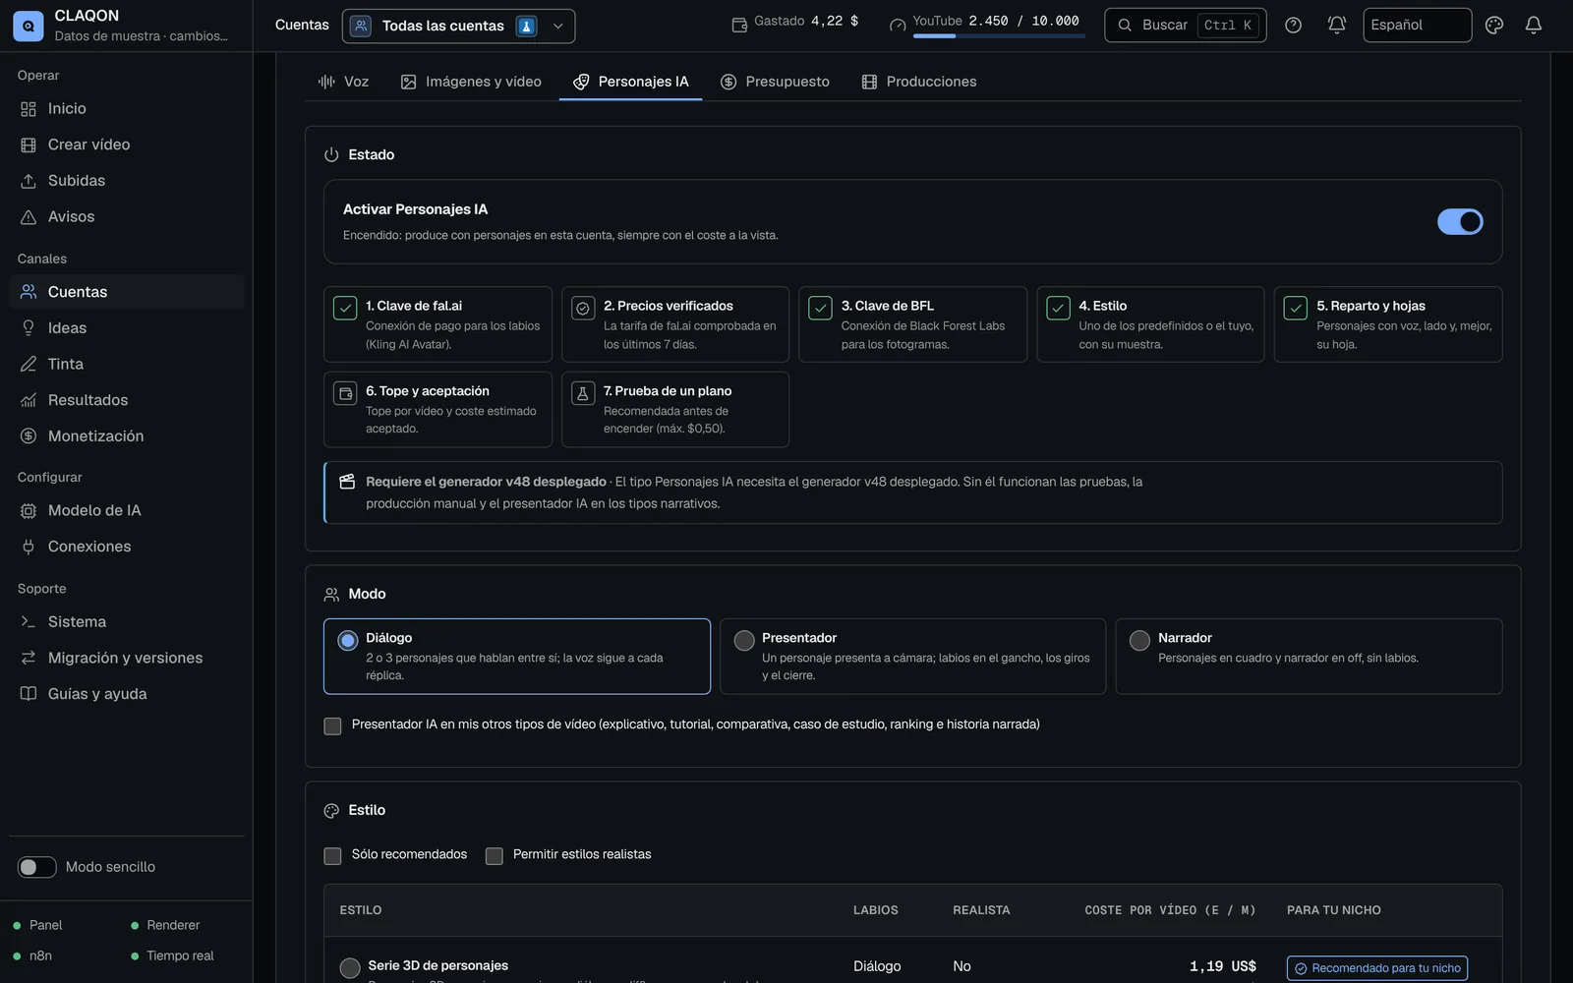Open Avisos in the sidebar

click(x=126, y=217)
